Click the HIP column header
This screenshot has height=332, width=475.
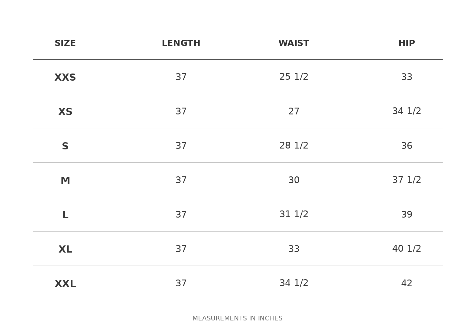407,43
